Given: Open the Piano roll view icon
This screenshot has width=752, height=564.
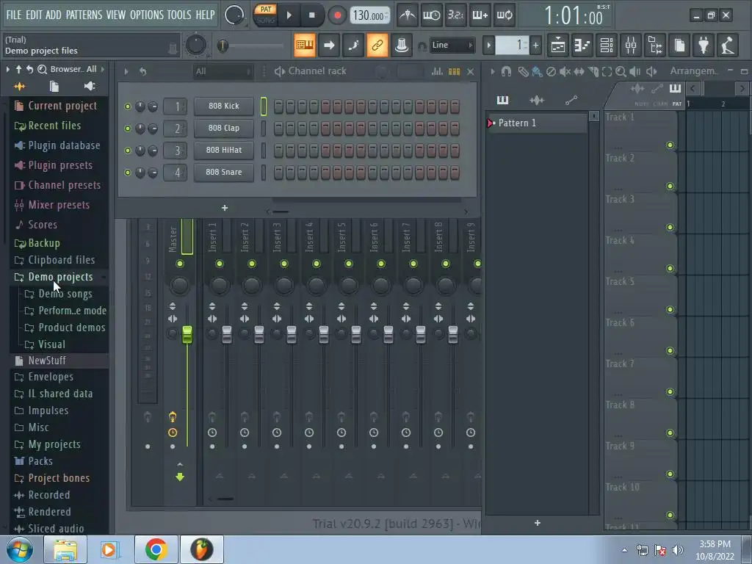Looking at the screenshot, I should point(582,46).
